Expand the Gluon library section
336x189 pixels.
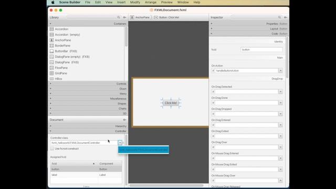point(88,89)
